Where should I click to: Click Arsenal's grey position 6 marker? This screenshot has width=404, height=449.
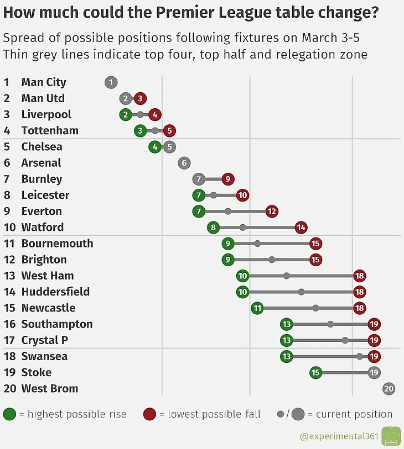pyautogui.click(x=184, y=163)
